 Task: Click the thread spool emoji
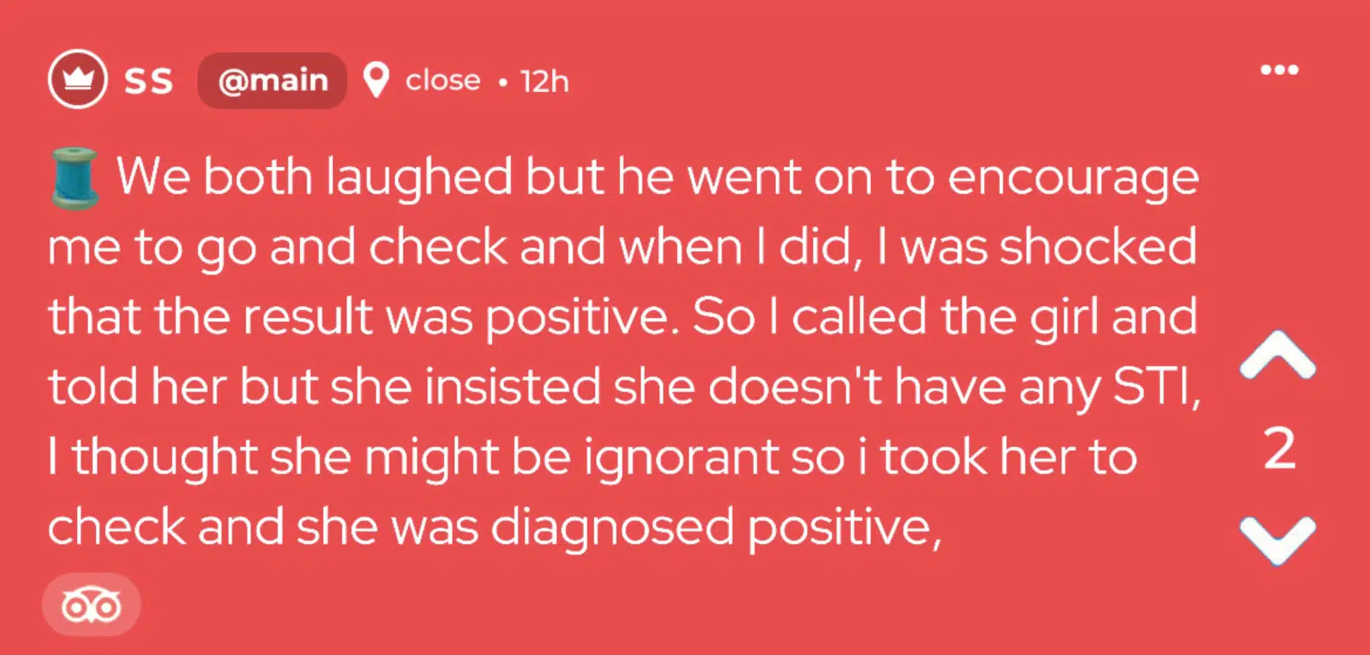click(x=75, y=178)
